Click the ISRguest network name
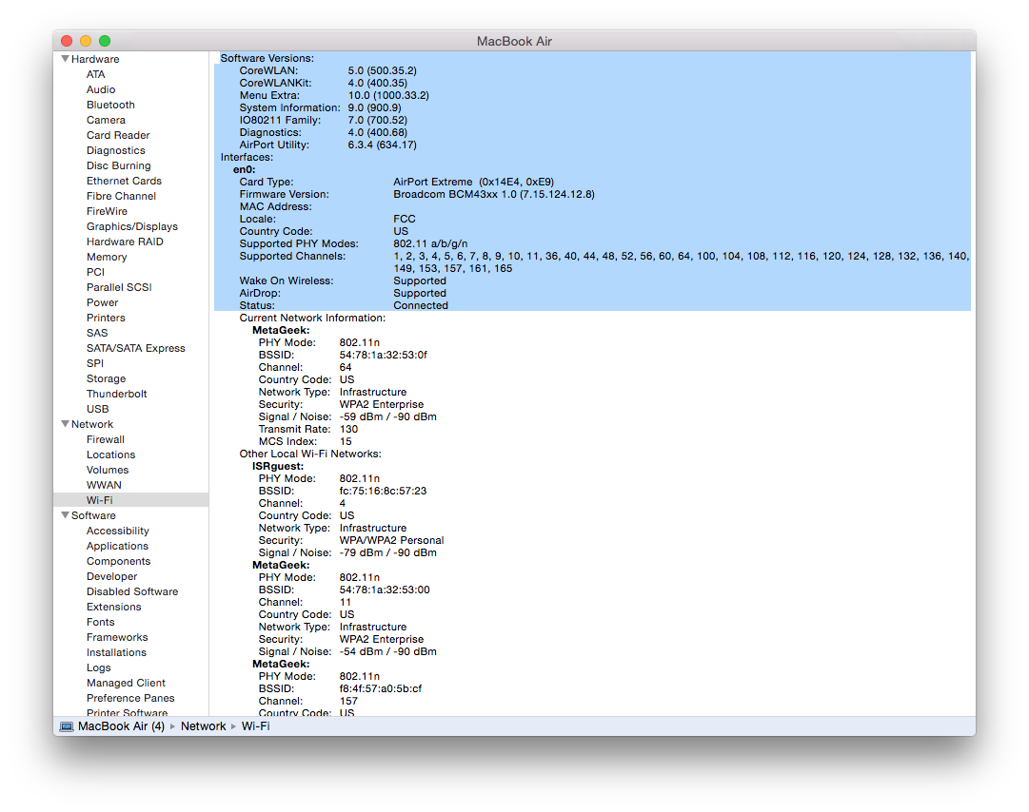 pyautogui.click(x=278, y=466)
